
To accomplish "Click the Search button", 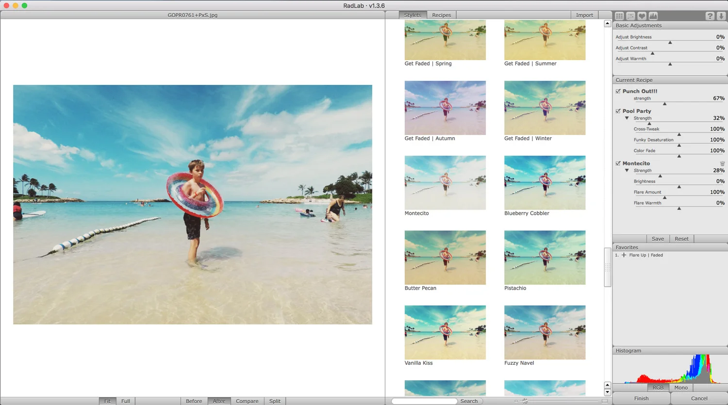I will coord(469,401).
